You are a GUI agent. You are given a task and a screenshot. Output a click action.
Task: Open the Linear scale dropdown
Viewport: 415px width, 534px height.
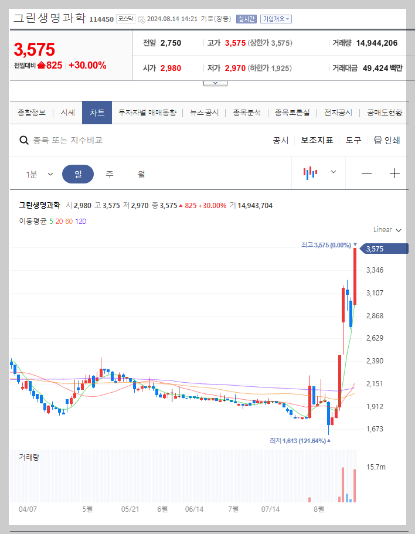386,230
